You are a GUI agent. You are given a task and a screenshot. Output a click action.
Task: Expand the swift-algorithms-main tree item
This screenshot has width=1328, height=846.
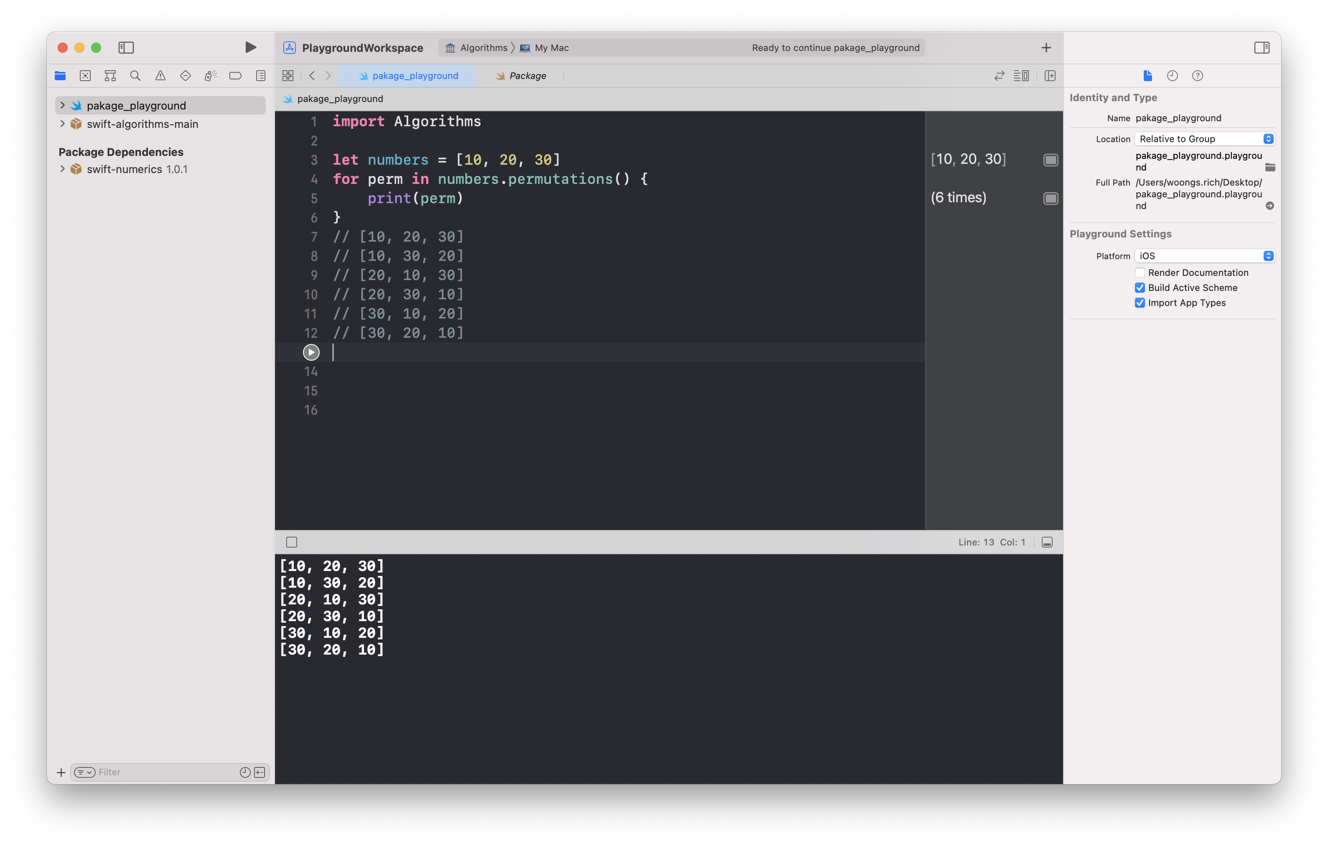(62, 124)
